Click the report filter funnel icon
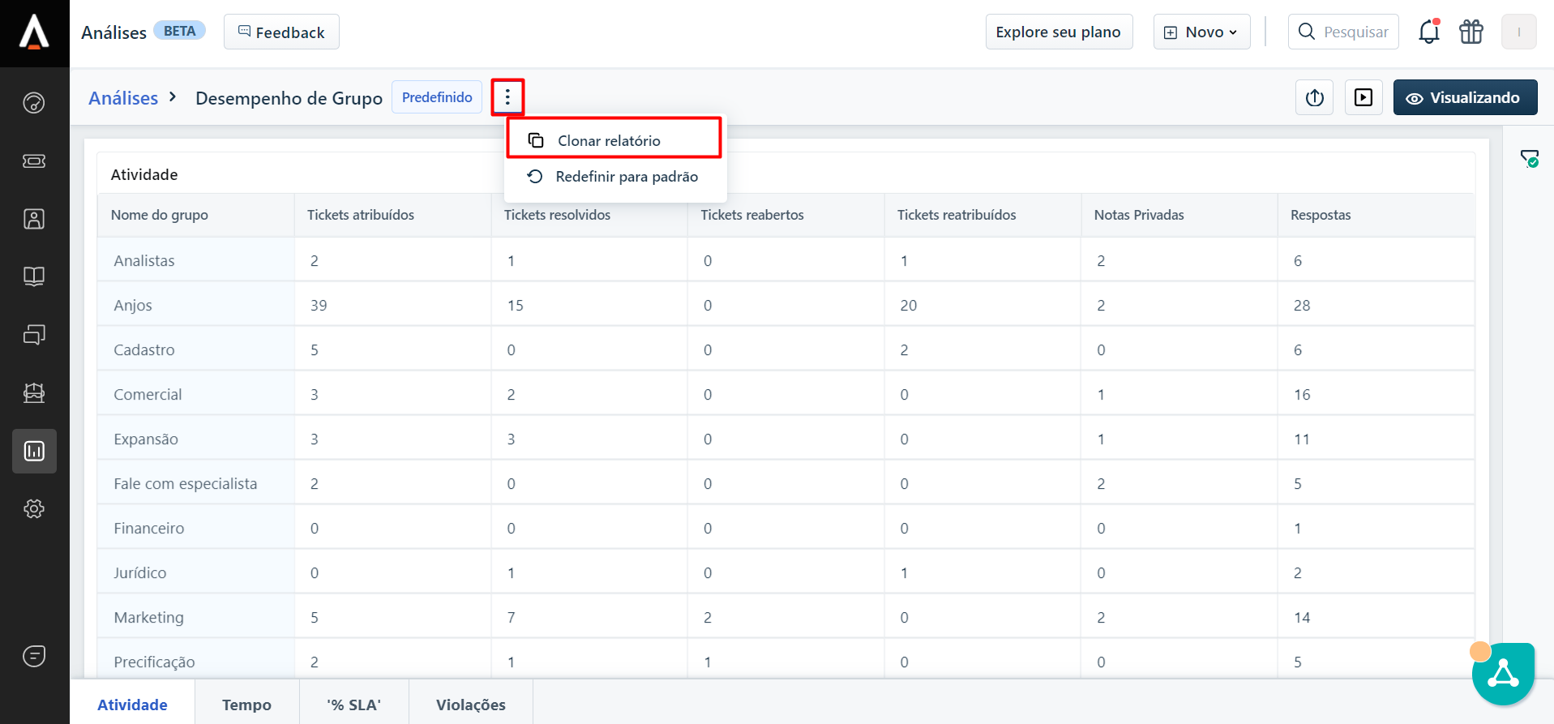The height and width of the screenshot is (724, 1554). (x=1529, y=159)
